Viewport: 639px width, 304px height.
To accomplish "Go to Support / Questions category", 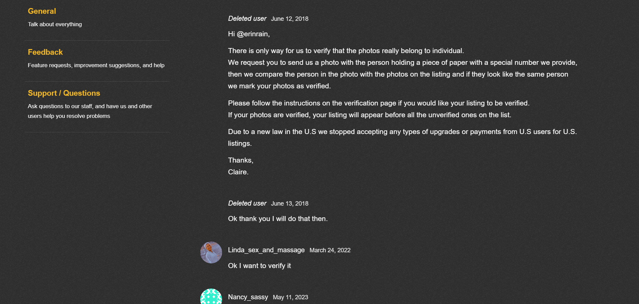I will click(64, 93).
